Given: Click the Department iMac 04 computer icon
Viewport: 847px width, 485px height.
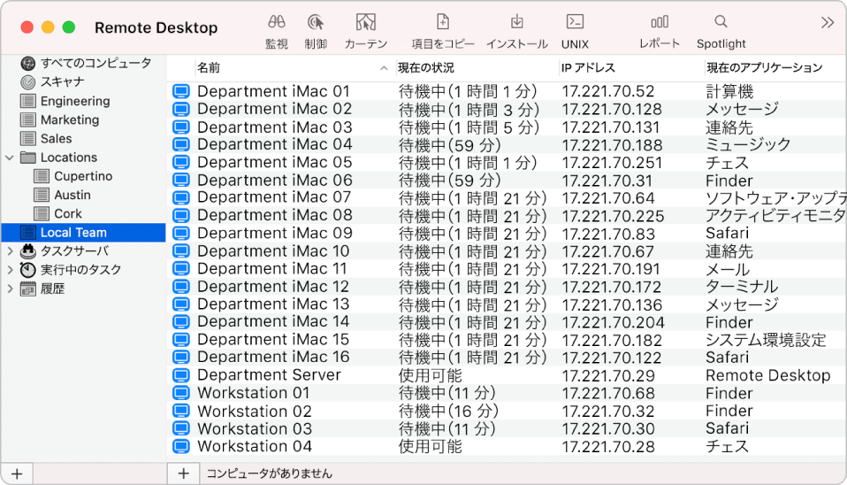Looking at the screenshot, I should (x=181, y=144).
